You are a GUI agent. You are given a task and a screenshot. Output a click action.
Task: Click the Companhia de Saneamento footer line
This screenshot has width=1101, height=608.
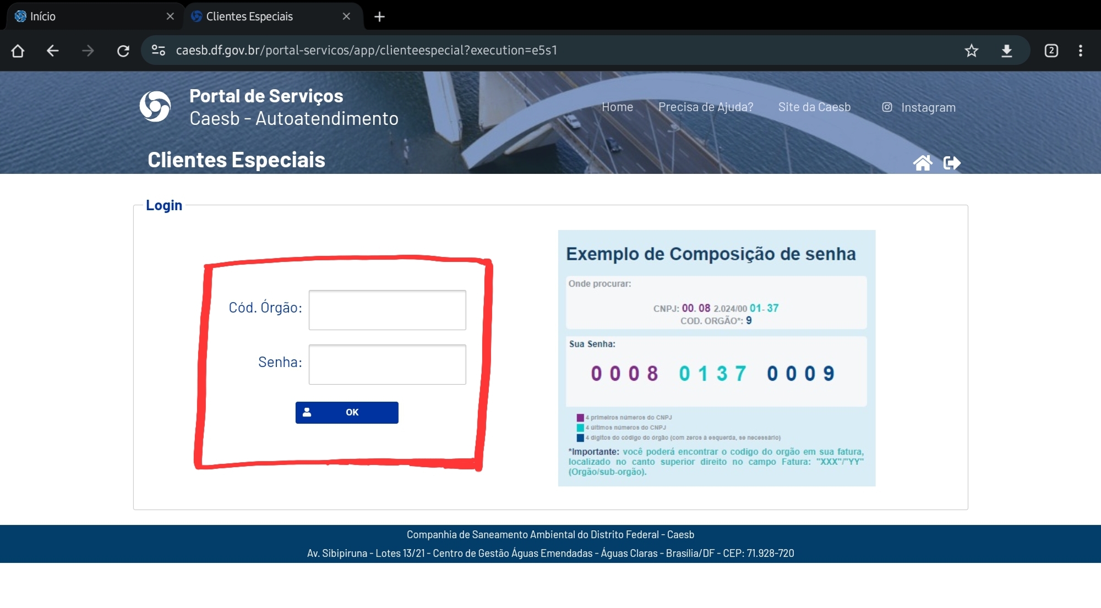pyautogui.click(x=550, y=534)
